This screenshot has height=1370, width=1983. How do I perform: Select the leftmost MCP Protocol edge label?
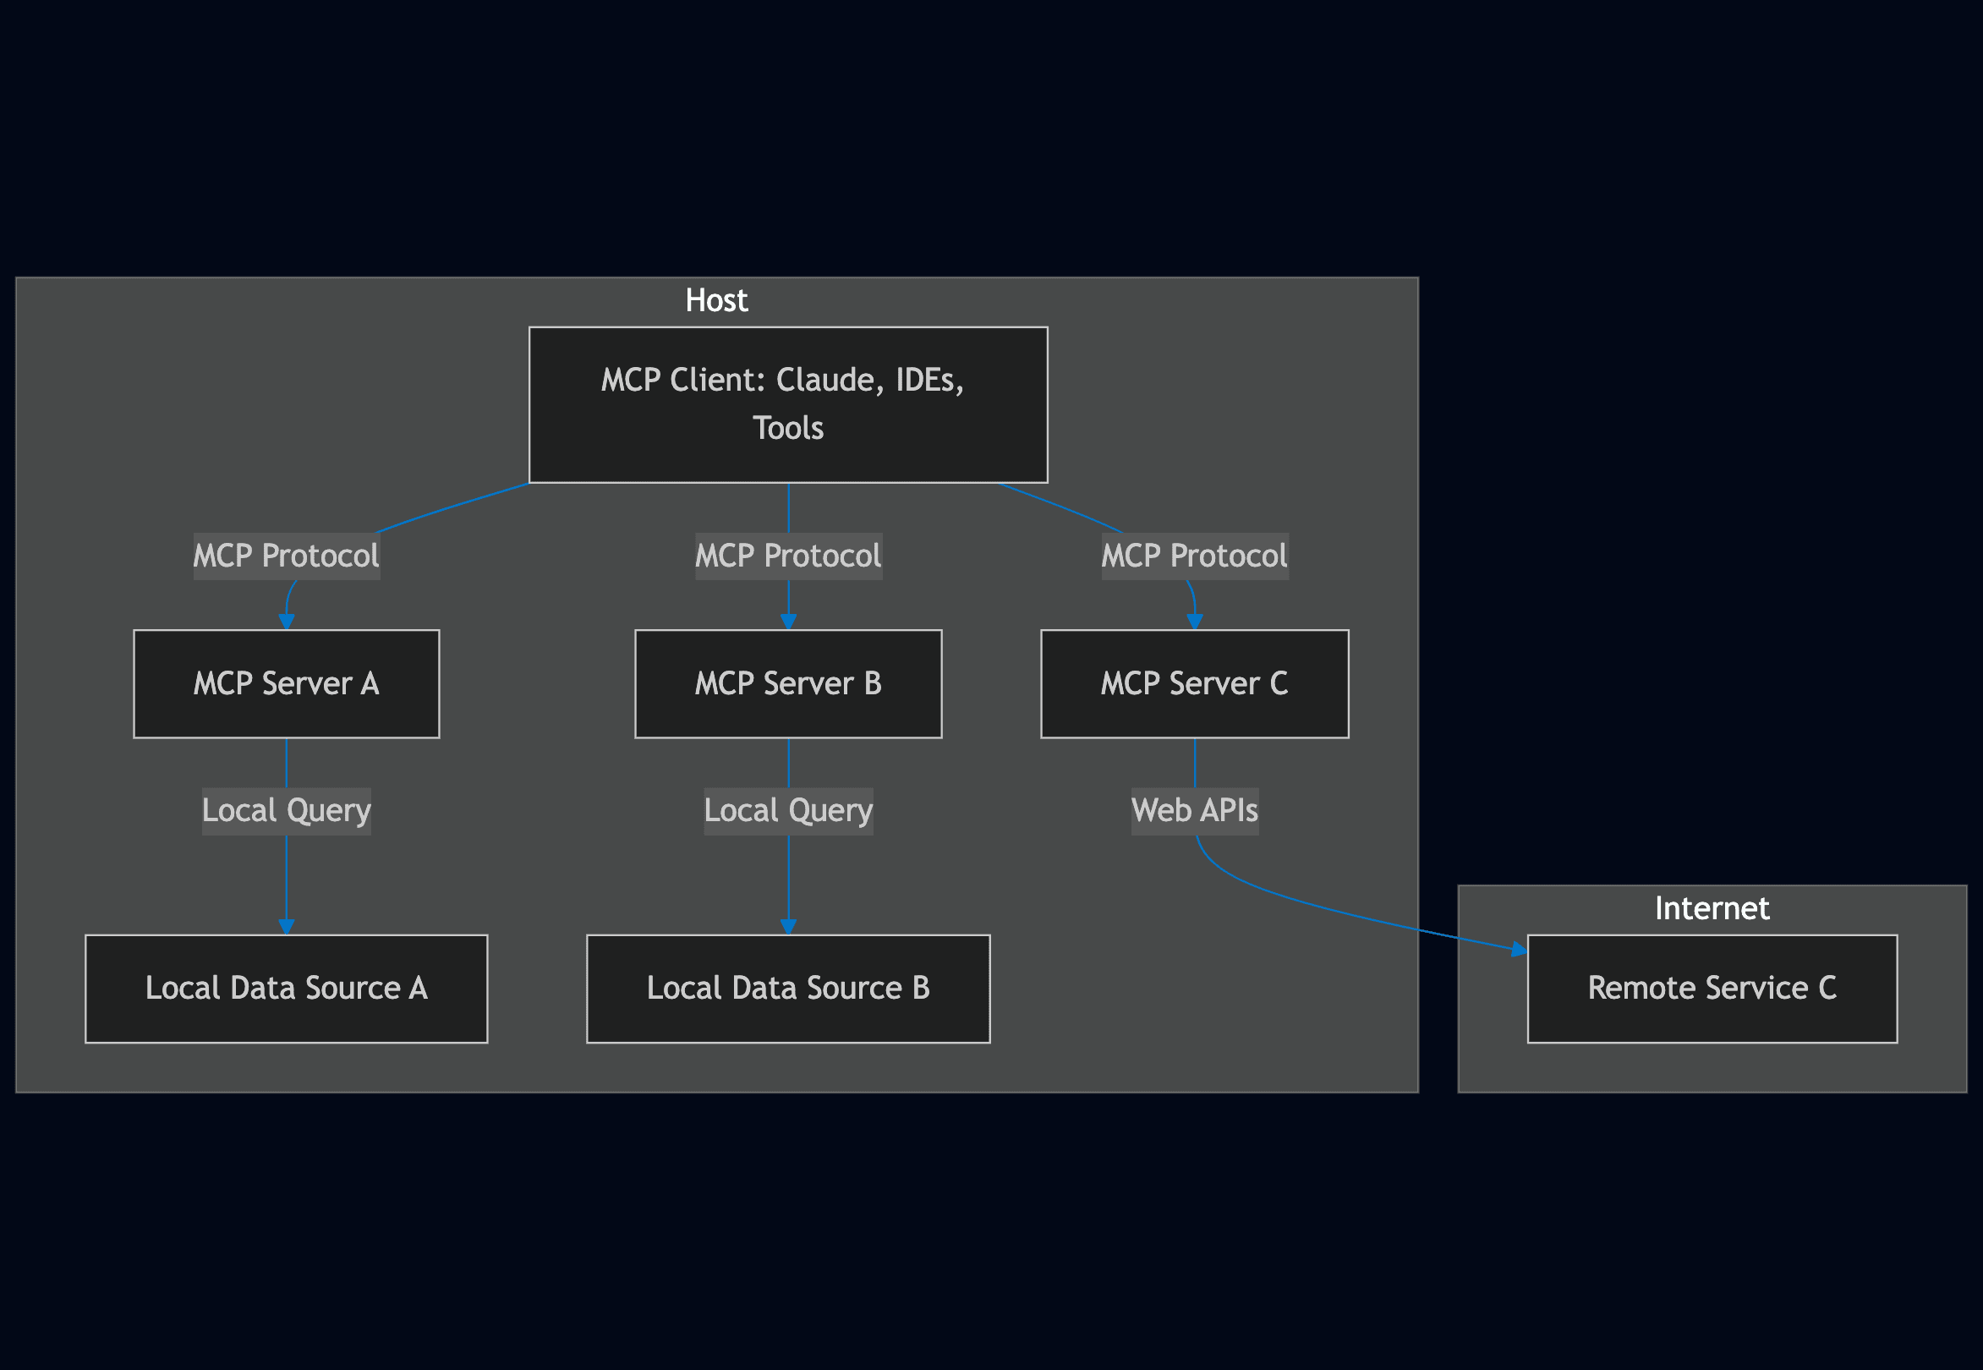[x=286, y=556]
